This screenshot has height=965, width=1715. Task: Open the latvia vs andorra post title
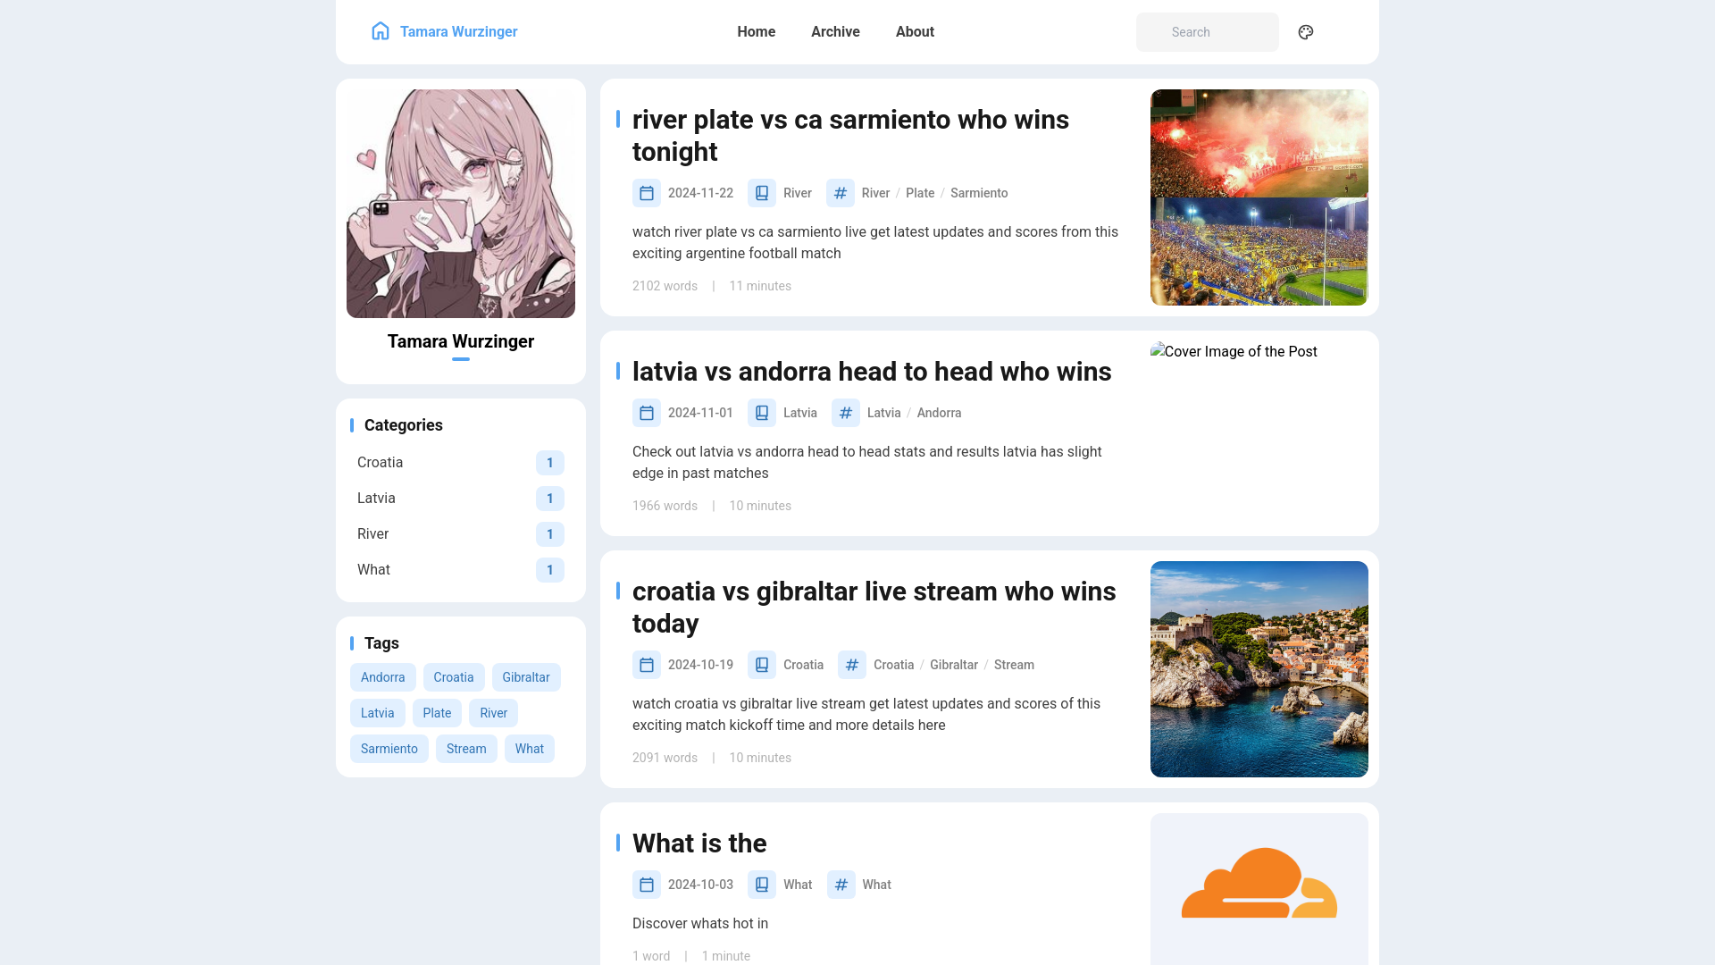[872, 372]
